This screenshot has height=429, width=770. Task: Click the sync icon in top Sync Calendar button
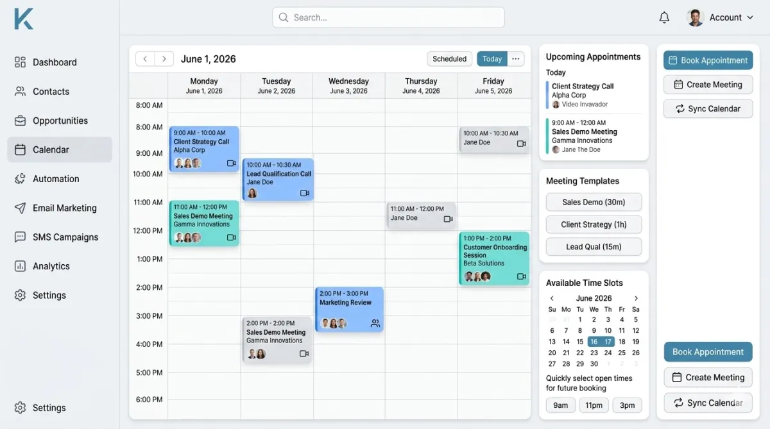680,109
